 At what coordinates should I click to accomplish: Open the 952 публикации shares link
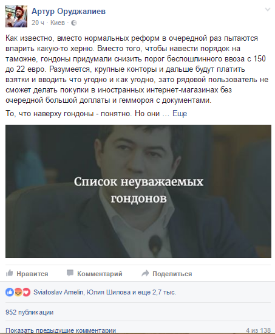pos(30,312)
